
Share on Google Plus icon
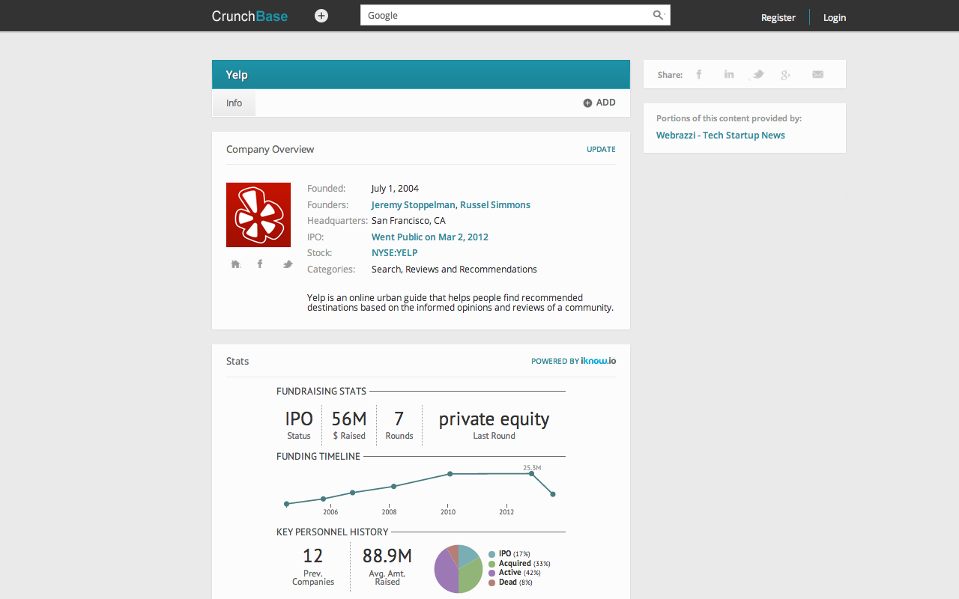click(785, 74)
